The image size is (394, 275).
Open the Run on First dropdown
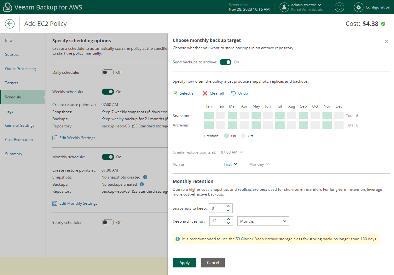click(x=230, y=164)
